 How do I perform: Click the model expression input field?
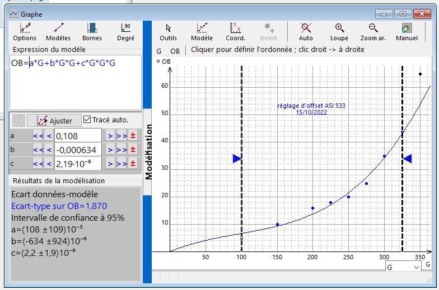coord(75,84)
